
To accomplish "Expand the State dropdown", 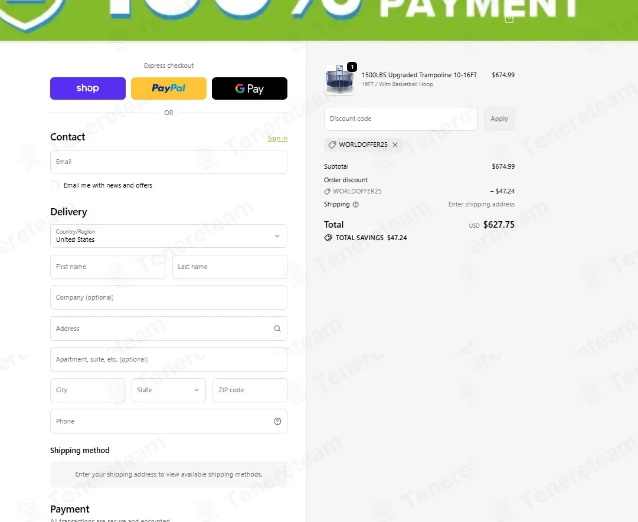I will click(x=168, y=390).
